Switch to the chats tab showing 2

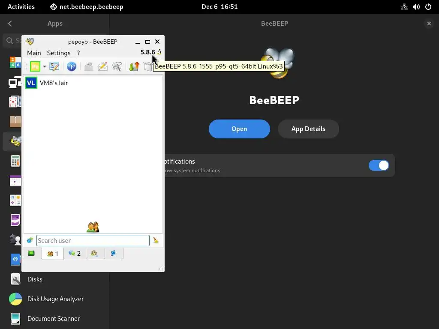point(75,254)
